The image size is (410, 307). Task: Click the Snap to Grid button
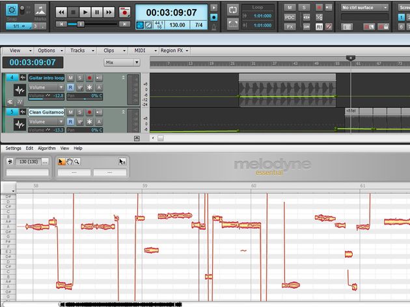click(12, 10)
